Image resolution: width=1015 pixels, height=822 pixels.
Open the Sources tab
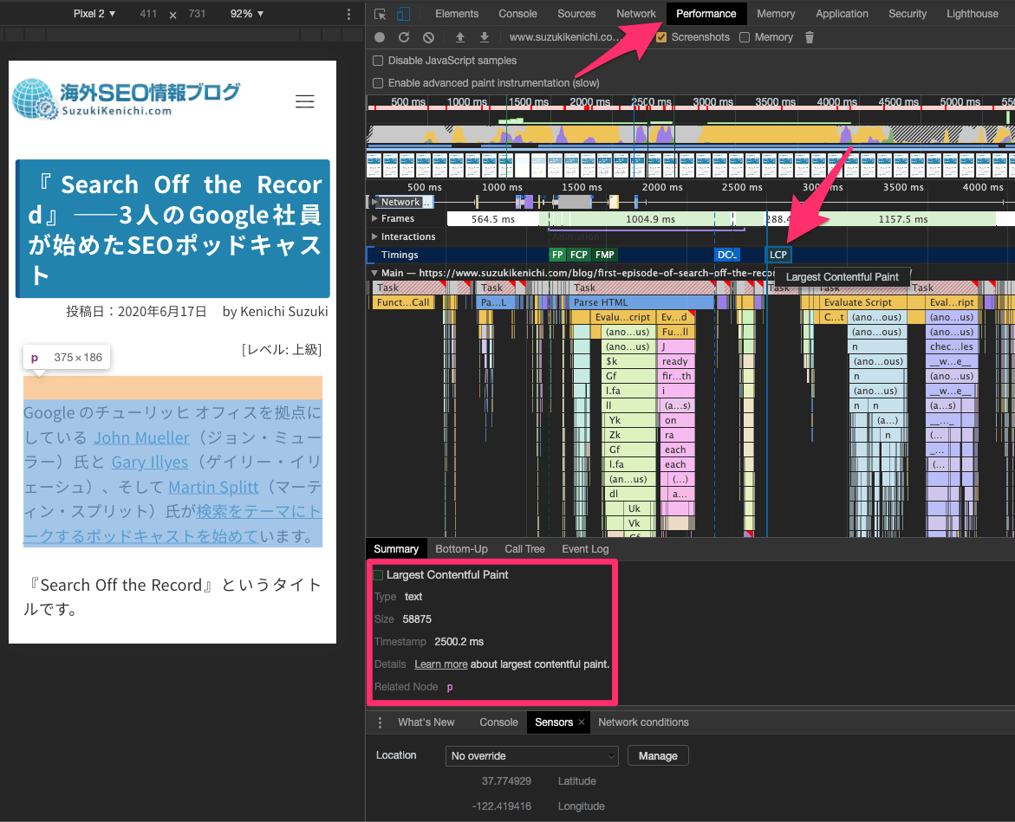pyautogui.click(x=576, y=14)
